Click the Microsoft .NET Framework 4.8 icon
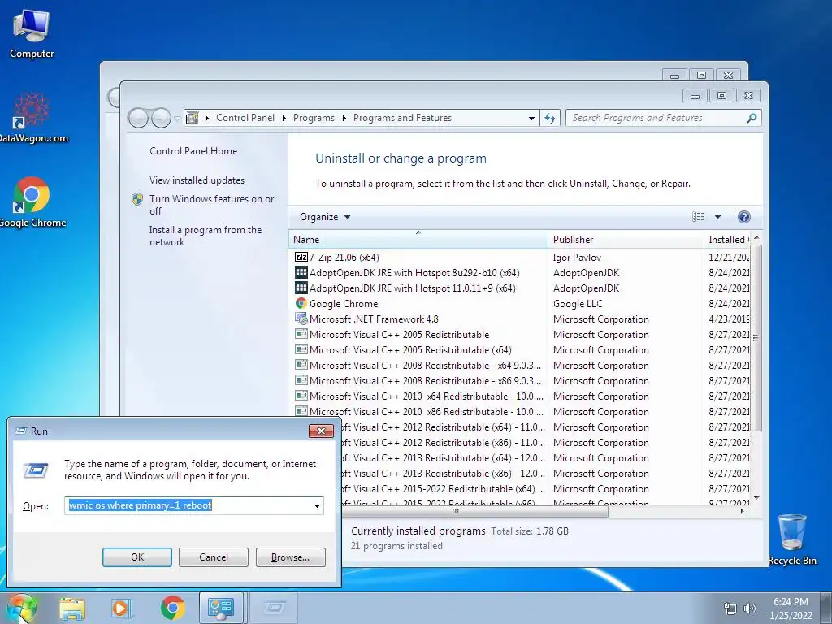The width and height of the screenshot is (832, 624). point(301,318)
